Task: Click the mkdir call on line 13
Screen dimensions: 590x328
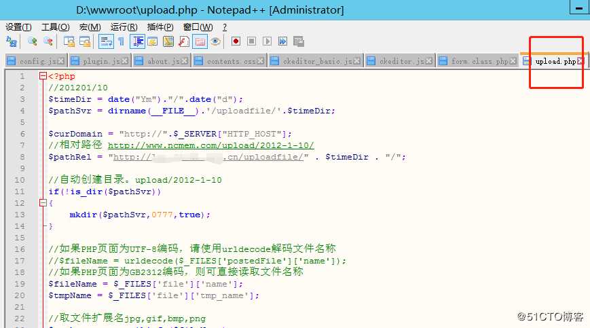Action: (x=140, y=215)
